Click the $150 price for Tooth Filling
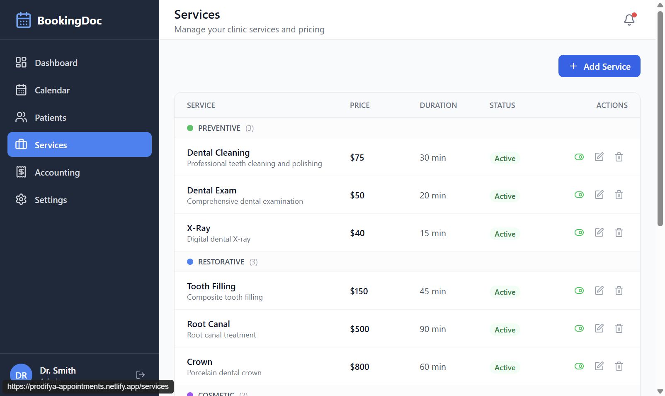The height and width of the screenshot is (396, 665). click(x=359, y=291)
